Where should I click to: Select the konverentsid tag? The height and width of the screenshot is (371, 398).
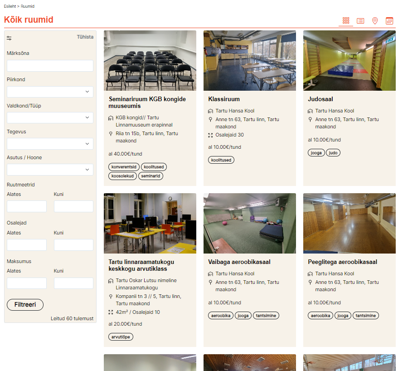tap(124, 167)
